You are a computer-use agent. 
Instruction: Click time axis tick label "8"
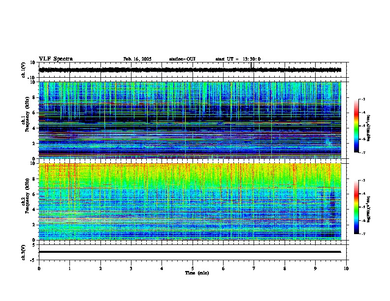(x=285, y=269)
